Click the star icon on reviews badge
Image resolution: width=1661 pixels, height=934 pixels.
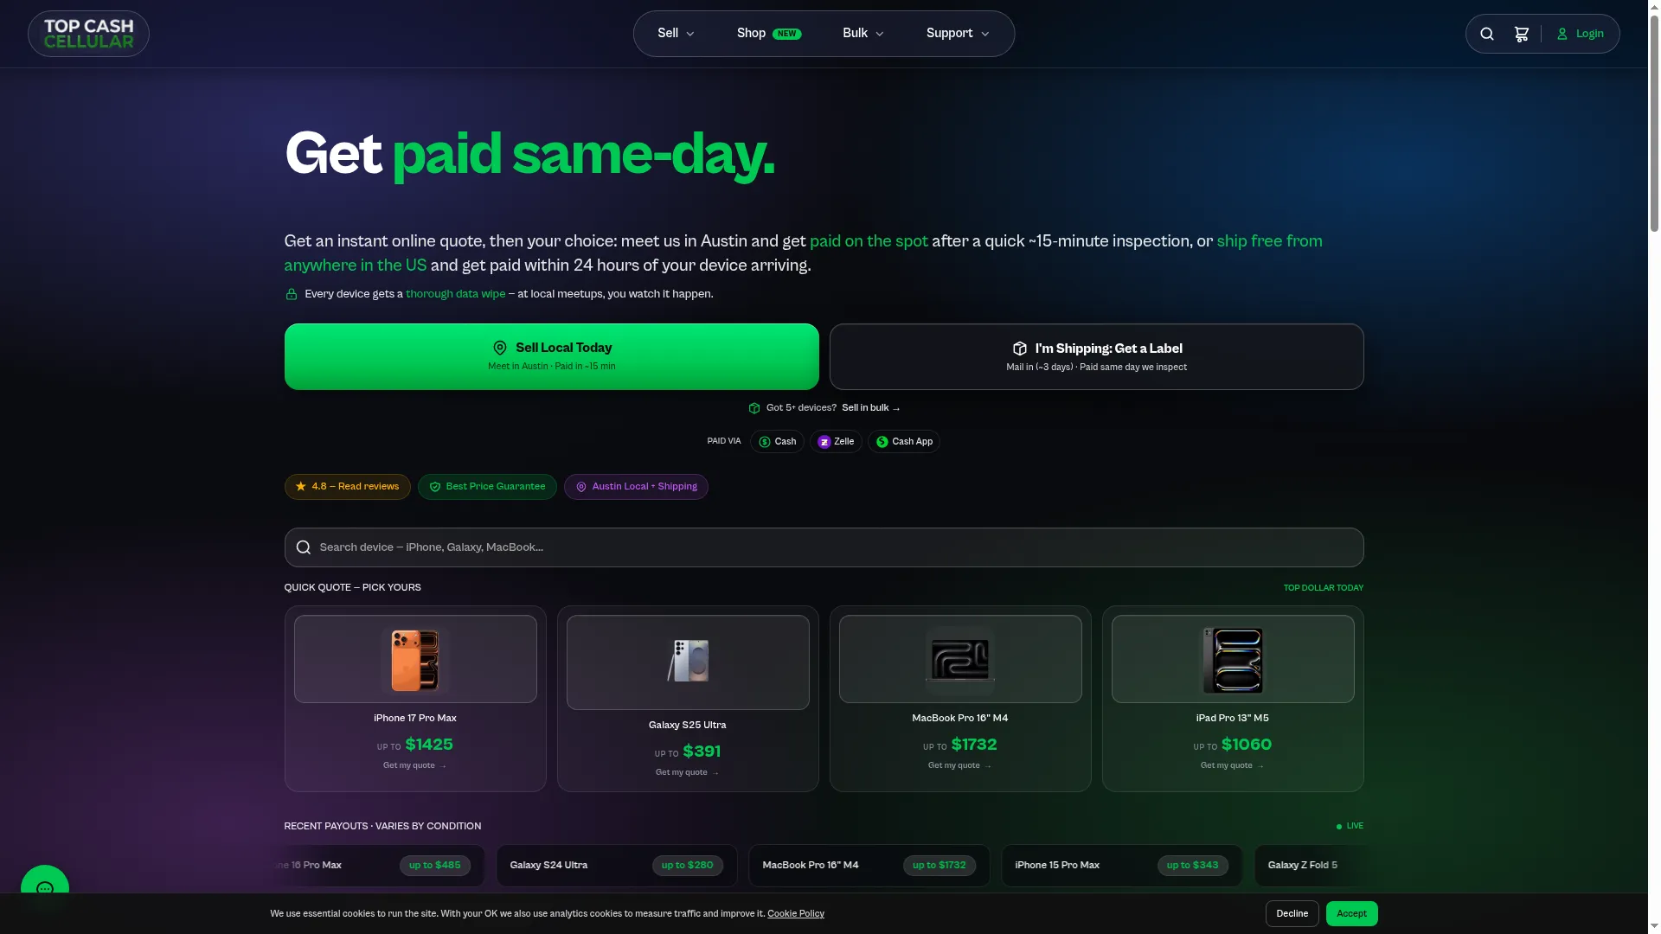[x=301, y=486]
